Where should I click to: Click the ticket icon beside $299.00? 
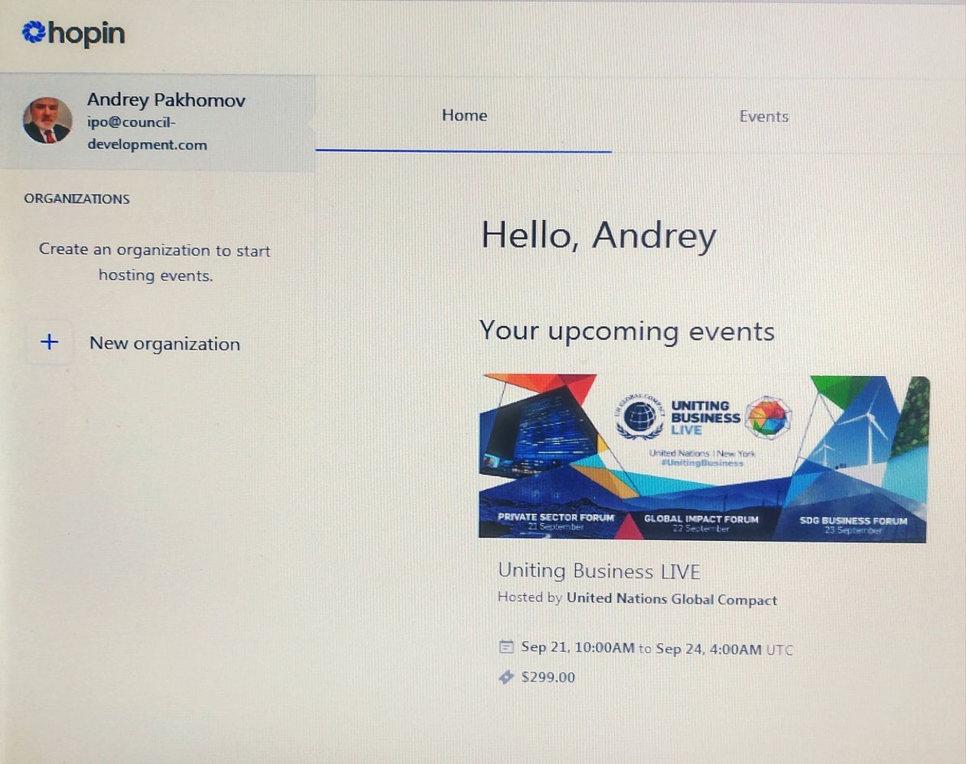tap(506, 677)
